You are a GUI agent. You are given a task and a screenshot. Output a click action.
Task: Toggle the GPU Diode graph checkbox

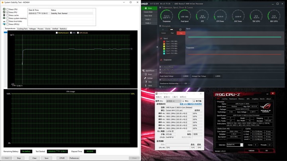(x=78, y=33)
